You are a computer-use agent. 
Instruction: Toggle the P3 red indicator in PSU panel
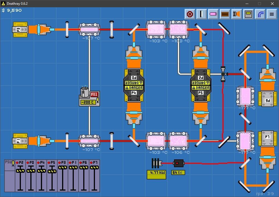pyautogui.click(x=60, y=162)
